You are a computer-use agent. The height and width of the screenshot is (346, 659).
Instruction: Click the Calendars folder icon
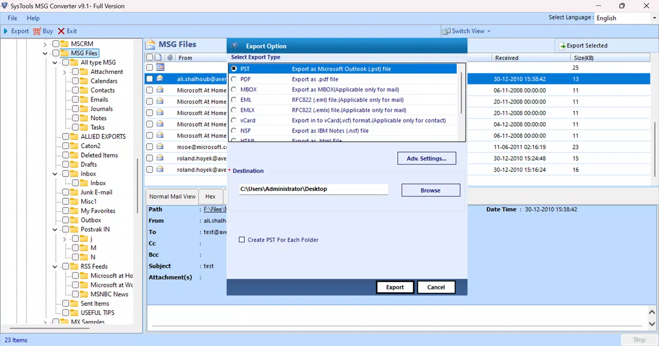pyautogui.click(x=84, y=81)
